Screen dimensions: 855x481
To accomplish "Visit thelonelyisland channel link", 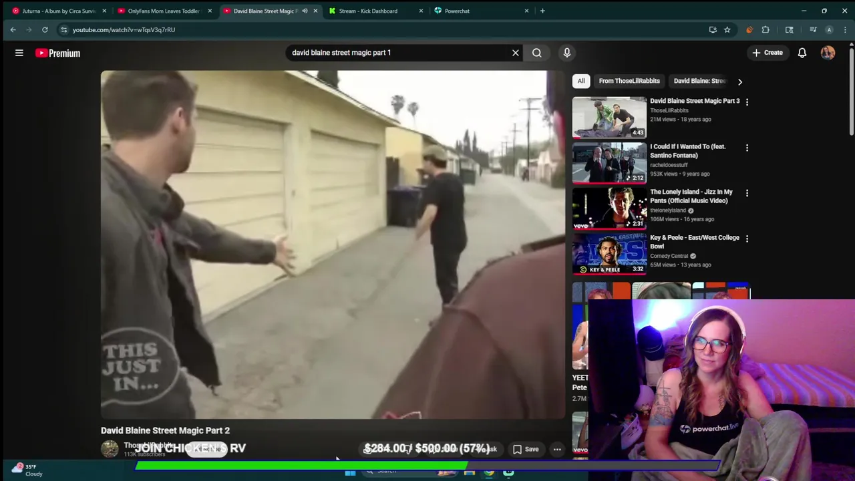I will [x=668, y=210].
